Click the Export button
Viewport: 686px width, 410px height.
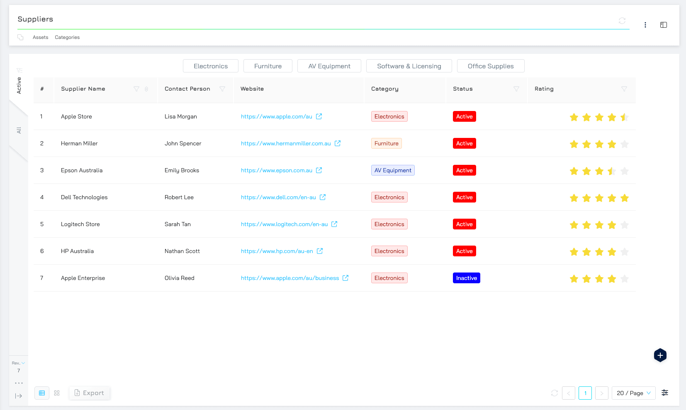click(89, 393)
